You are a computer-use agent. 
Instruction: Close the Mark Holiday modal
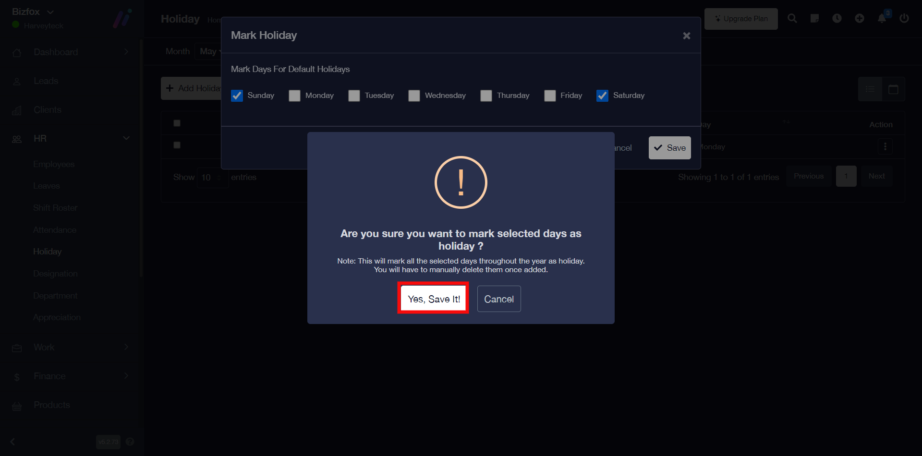[686, 36]
